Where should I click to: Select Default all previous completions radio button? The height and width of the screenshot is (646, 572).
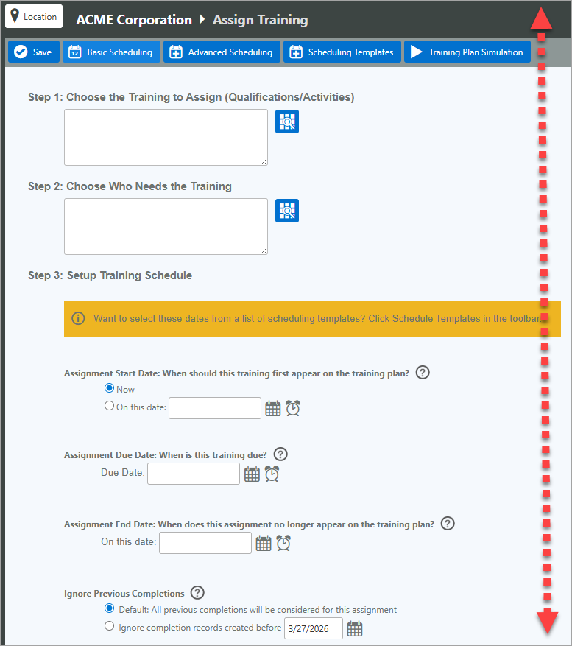[x=109, y=608]
